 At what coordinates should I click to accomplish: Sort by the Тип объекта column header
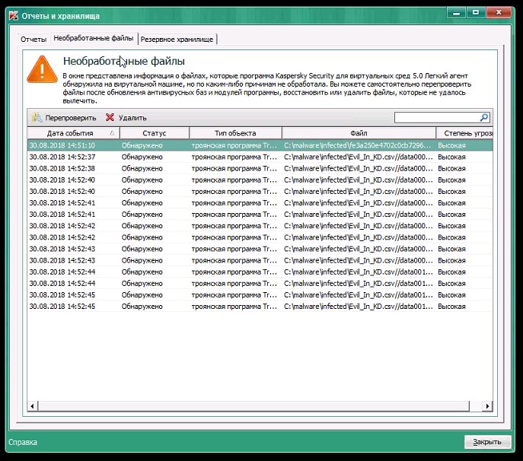pos(235,133)
